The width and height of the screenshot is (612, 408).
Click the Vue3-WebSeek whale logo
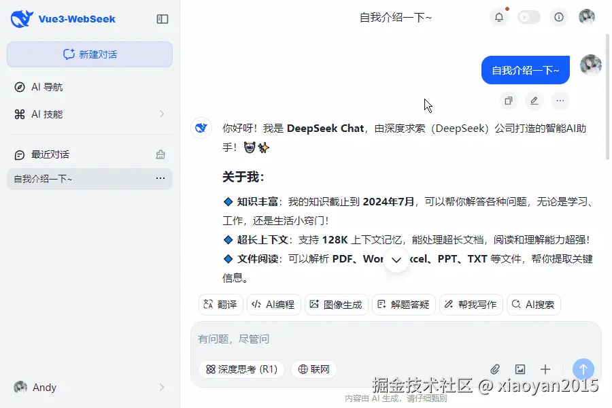[22, 18]
